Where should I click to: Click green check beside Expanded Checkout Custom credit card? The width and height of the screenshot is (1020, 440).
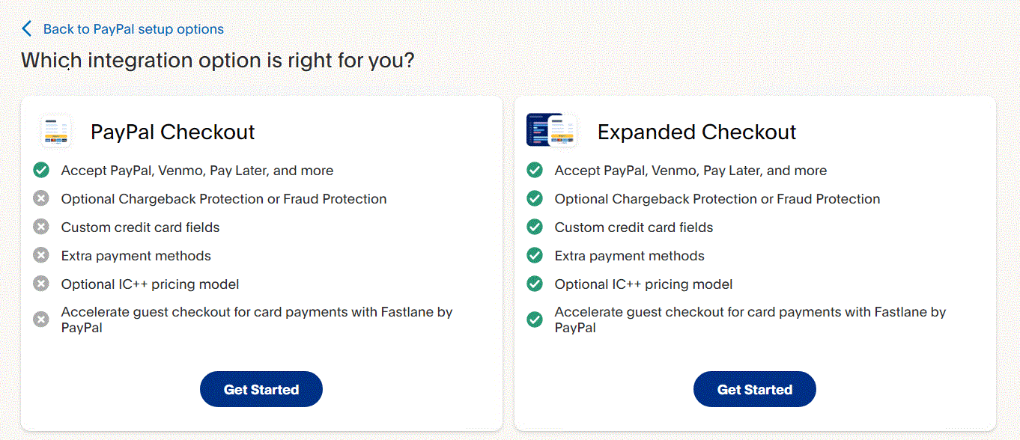[535, 227]
